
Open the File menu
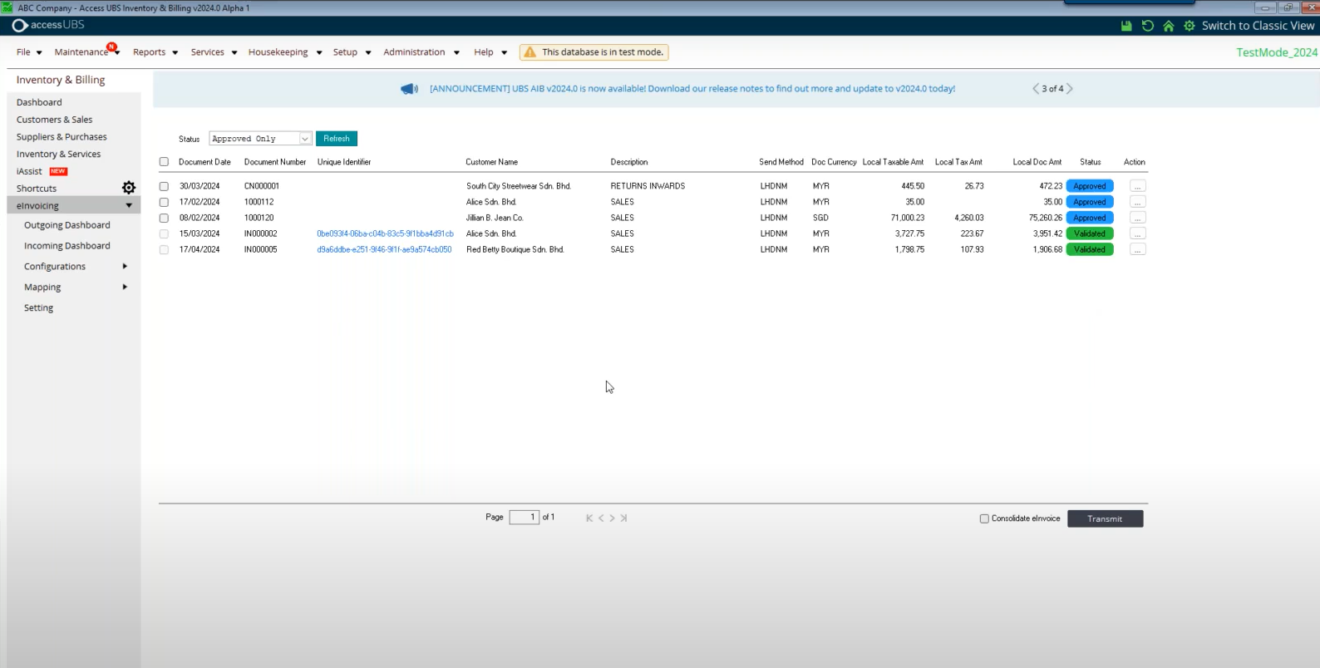coord(29,52)
